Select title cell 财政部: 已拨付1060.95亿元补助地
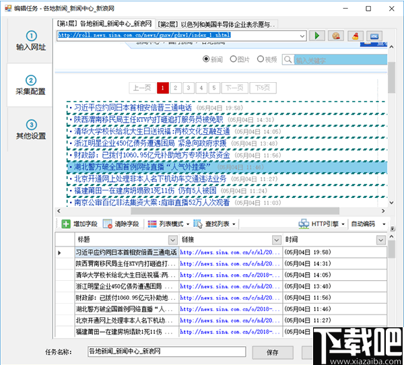The height and width of the screenshot is (365, 404). [x=127, y=298]
